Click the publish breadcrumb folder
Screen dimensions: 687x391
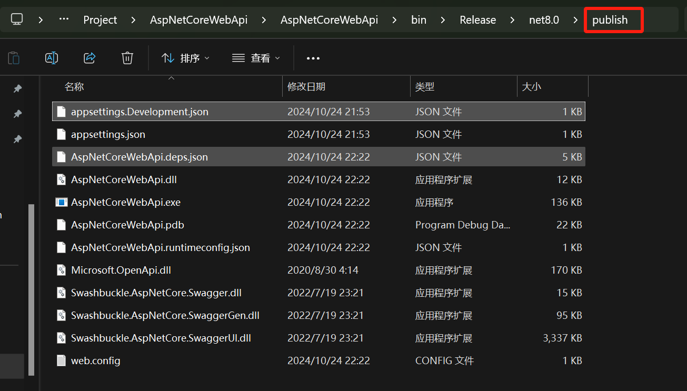click(610, 20)
